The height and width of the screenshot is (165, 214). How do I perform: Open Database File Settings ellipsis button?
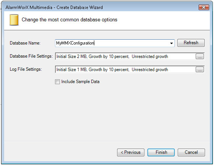click(x=200, y=56)
